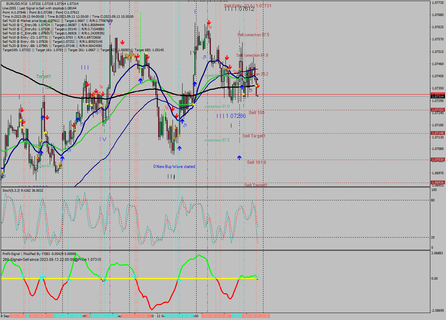446x320 pixels.
Task: Click the '8 Sep' date on the time axis
Action: [5, 316]
